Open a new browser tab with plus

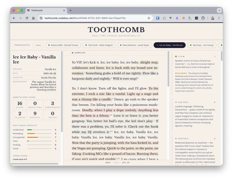pos(71,10)
